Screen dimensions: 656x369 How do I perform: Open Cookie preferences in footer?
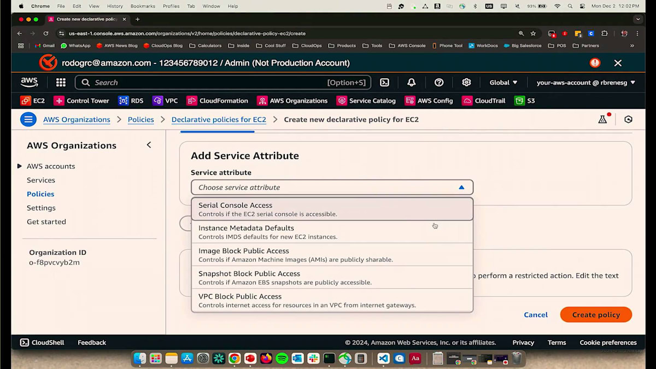(x=608, y=342)
